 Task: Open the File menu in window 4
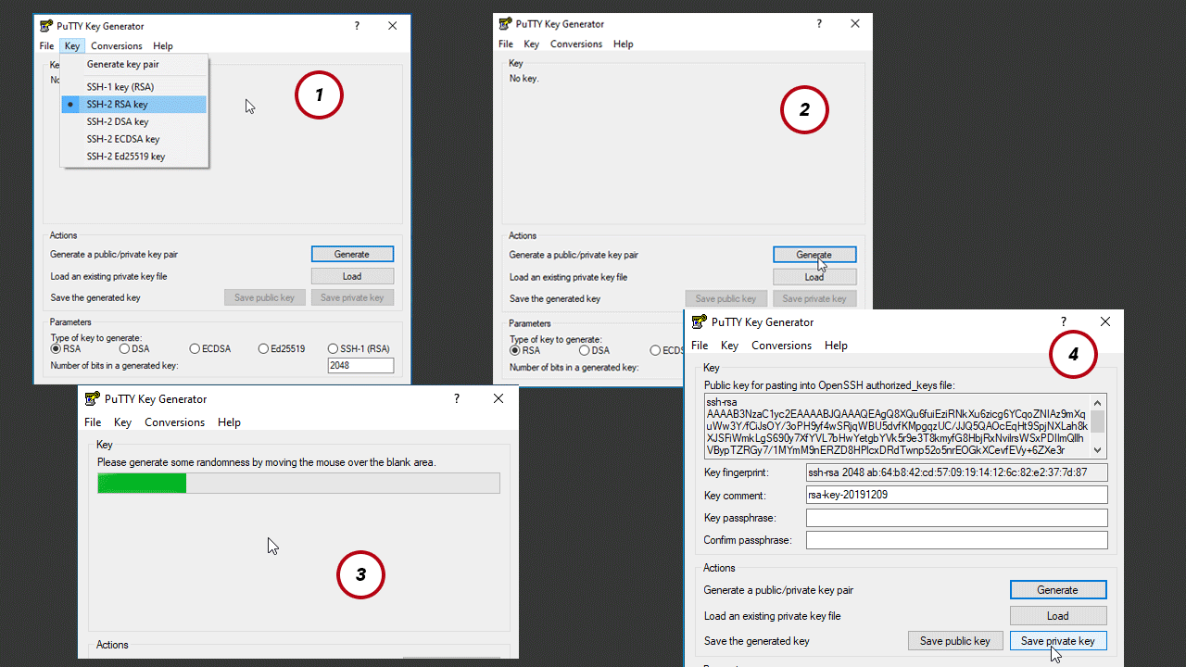pyautogui.click(x=700, y=345)
